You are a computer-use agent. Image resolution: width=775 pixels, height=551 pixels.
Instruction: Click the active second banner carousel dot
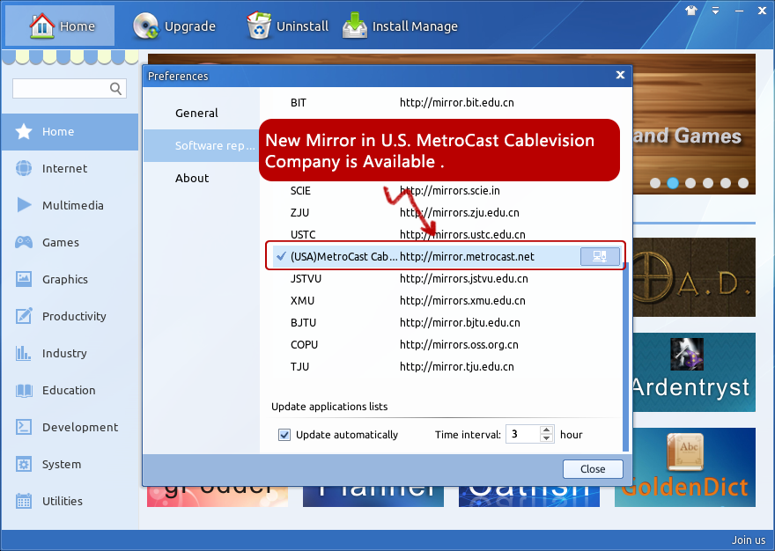tap(673, 183)
